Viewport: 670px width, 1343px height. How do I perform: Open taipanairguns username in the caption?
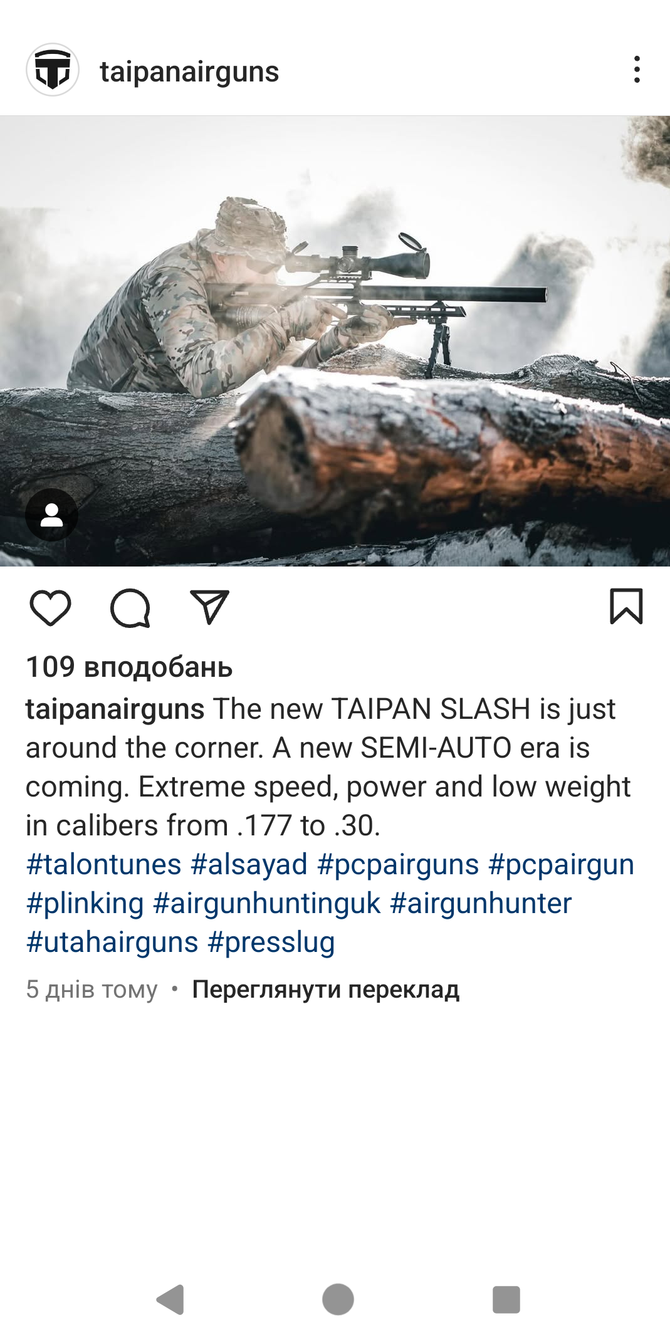point(115,709)
